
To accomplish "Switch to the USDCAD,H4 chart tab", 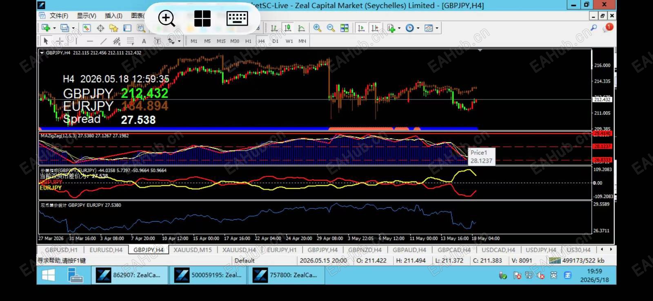I will 498,250.
